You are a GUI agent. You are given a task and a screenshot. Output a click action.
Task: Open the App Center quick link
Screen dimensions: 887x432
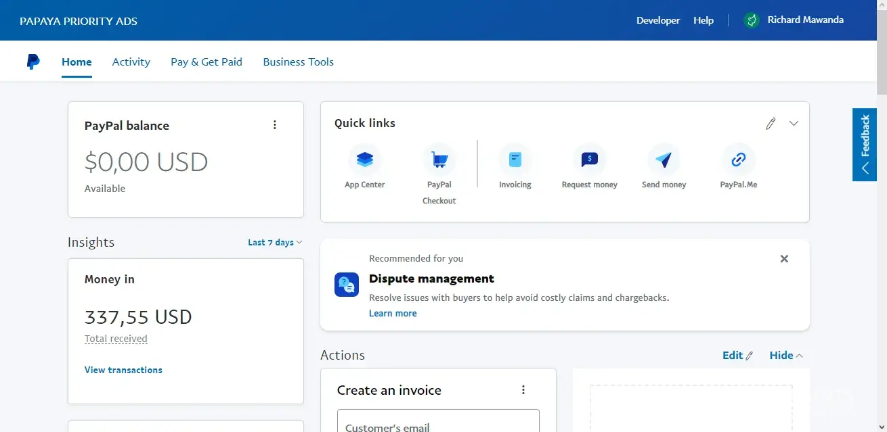tap(364, 161)
